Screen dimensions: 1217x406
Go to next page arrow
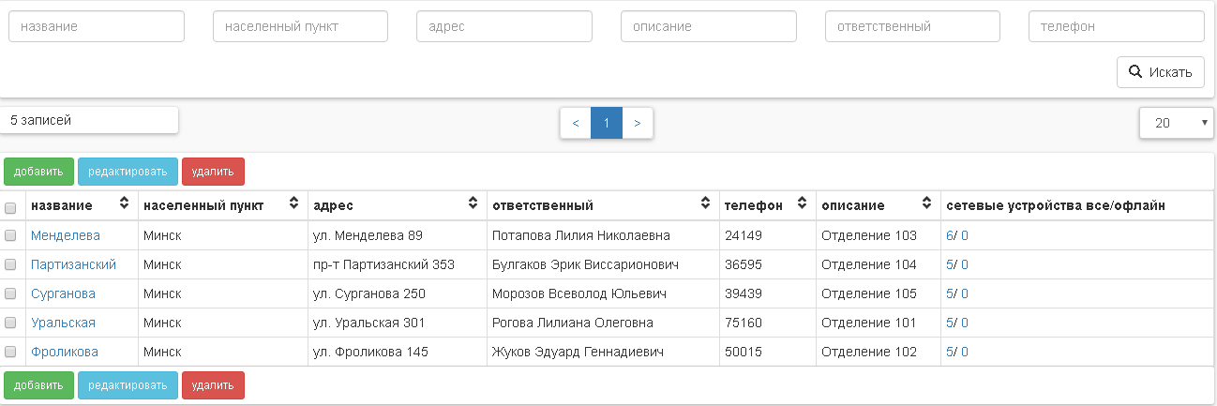638,123
